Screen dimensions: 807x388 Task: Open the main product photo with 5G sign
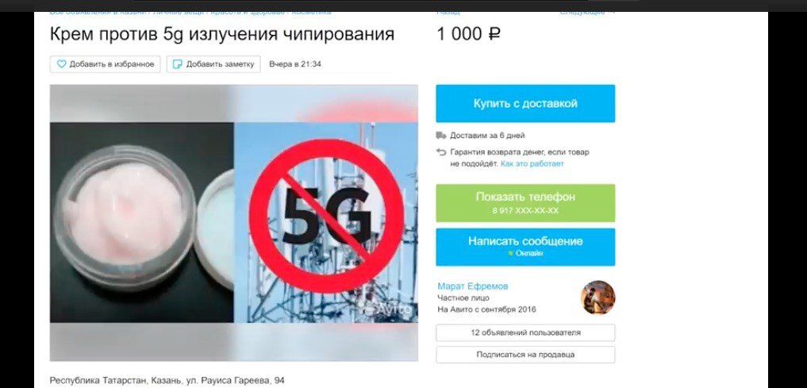coord(233,223)
